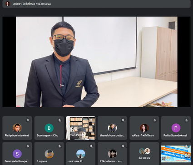Click Palita Suandokmai's purple P avatar
193x165 pixels.
coord(176,128)
